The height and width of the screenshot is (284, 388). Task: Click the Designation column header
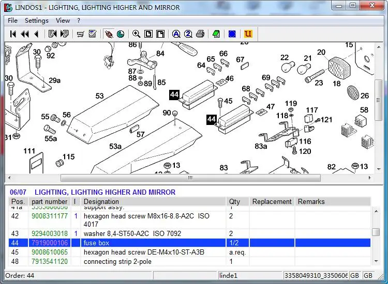[x=154, y=201]
